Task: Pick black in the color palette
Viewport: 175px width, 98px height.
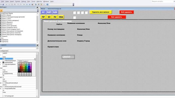Action: (x=19, y=72)
